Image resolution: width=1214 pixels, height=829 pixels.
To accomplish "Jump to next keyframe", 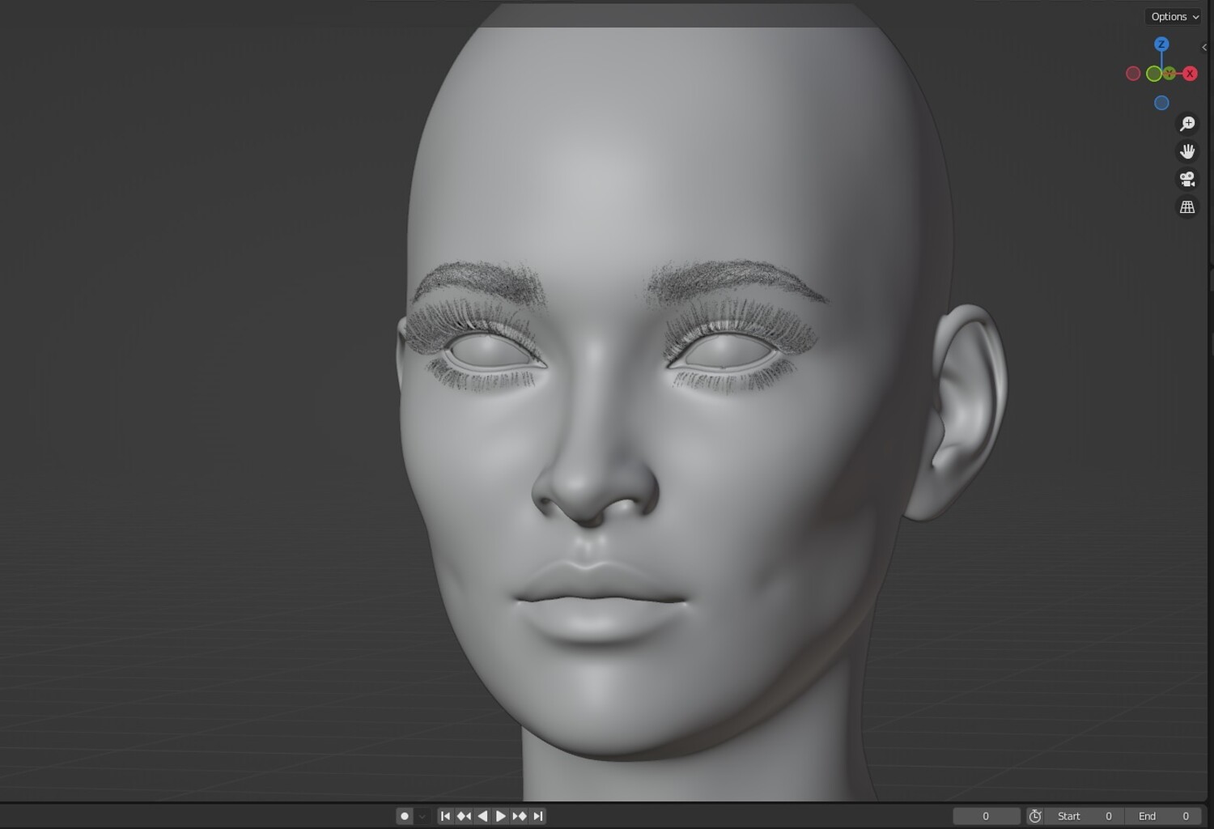I will point(520,816).
